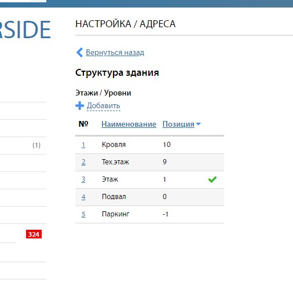Open row number 4 link
The width and height of the screenshot is (293, 283).
coord(83,197)
